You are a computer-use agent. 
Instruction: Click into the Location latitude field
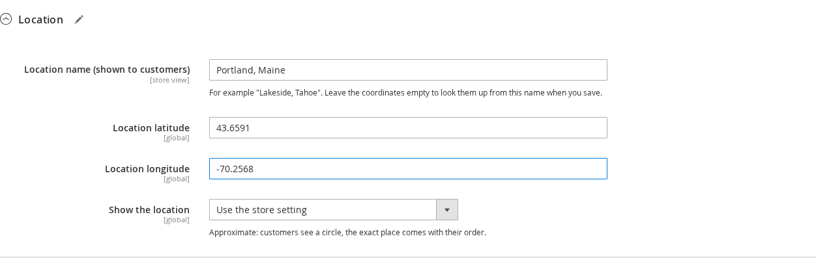[x=408, y=128]
